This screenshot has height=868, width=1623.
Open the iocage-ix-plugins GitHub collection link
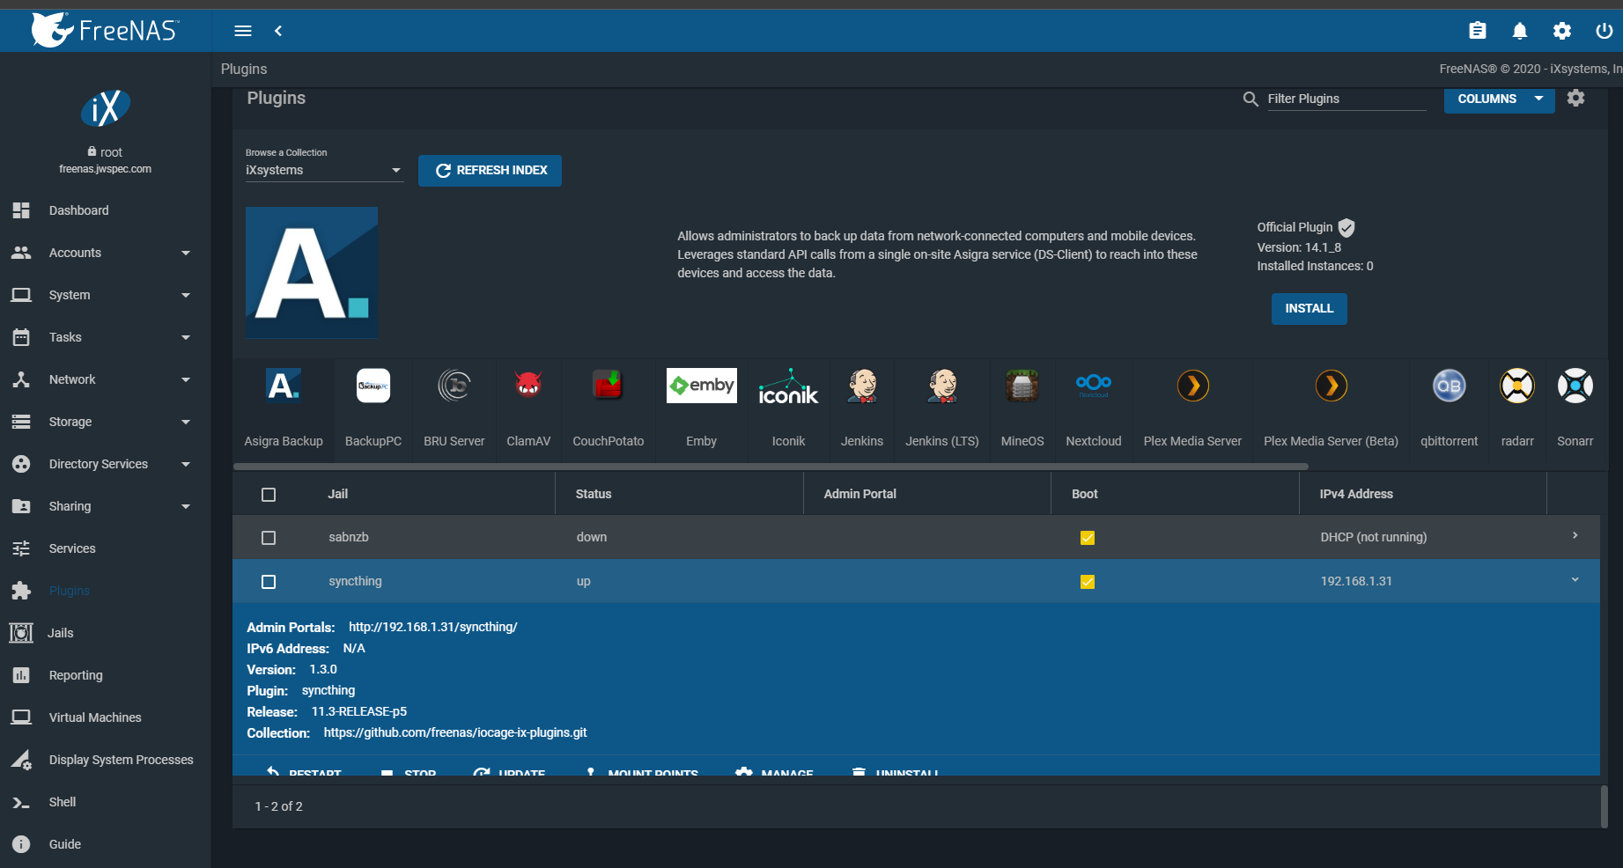click(455, 732)
